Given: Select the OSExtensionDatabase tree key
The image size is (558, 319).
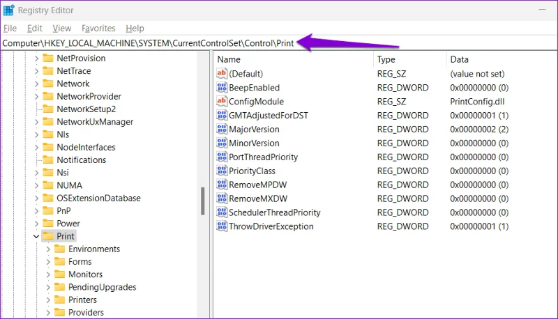Looking at the screenshot, I should 98,198.
